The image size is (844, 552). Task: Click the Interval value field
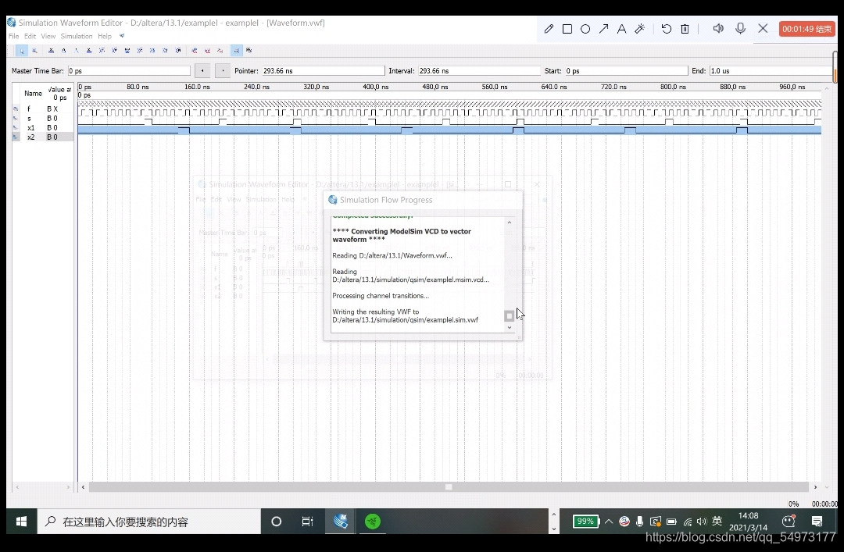pyautogui.click(x=479, y=70)
